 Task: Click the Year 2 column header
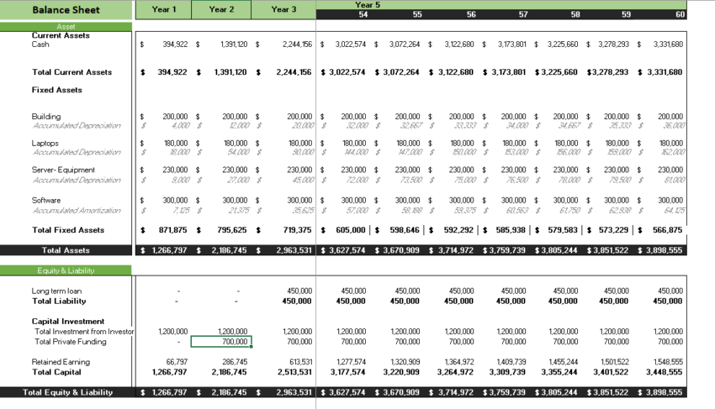[x=221, y=9]
